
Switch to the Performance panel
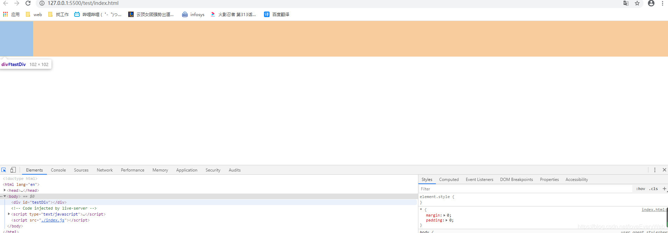pos(133,170)
